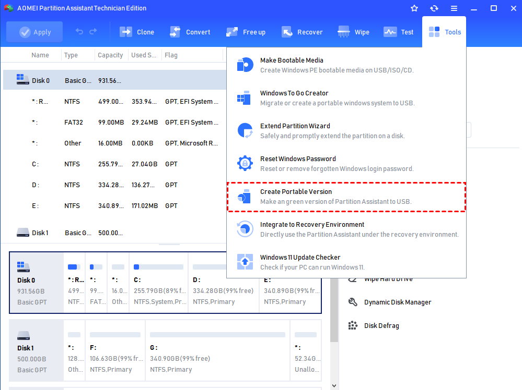522x390 pixels.
Task: Click the Undo arrow icon
Action: 79,32
